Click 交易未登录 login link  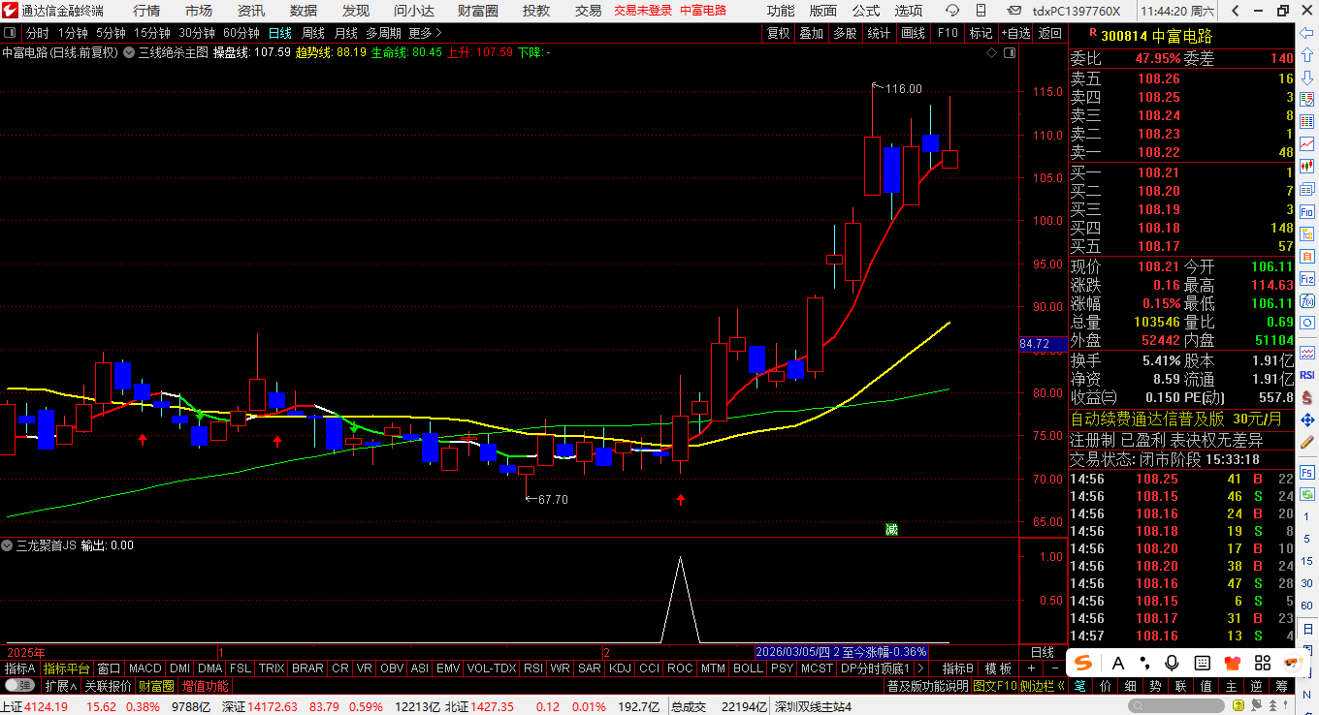click(643, 11)
